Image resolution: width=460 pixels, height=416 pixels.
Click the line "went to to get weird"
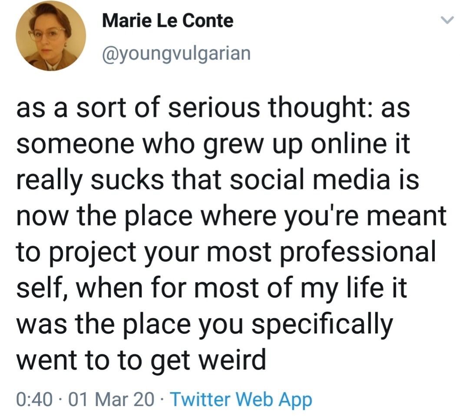pyautogui.click(x=142, y=360)
